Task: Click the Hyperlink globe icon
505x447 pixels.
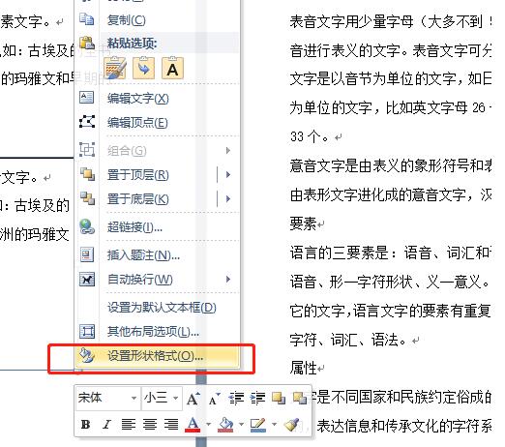Action: (87, 226)
